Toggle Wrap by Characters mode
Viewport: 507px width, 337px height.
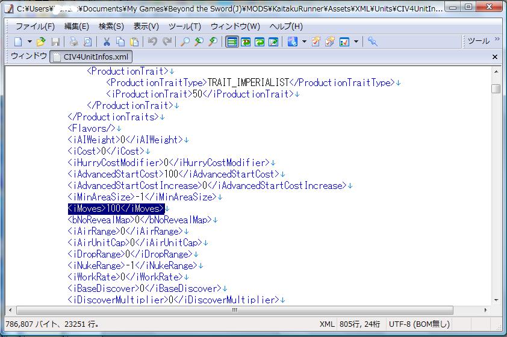246,42
